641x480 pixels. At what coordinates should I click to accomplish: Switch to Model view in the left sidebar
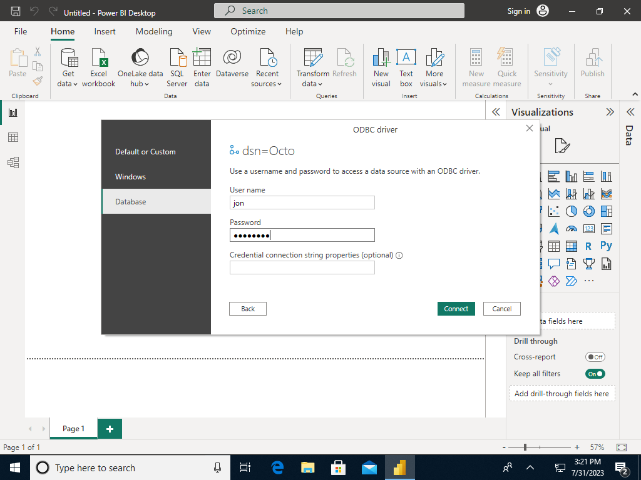[14, 162]
